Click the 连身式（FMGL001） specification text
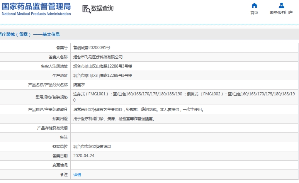 (184, 97)
